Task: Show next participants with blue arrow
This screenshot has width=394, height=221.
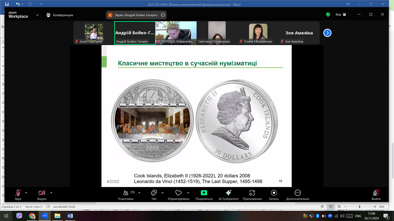Action: [327, 33]
